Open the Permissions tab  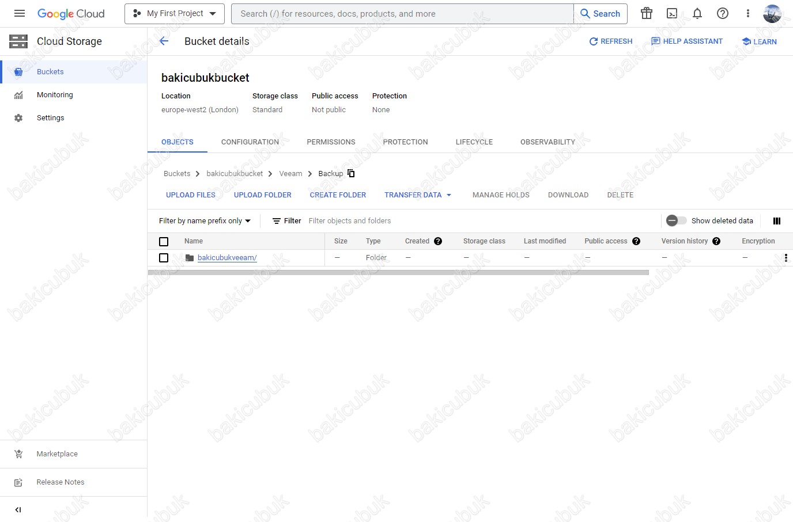coord(331,142)
